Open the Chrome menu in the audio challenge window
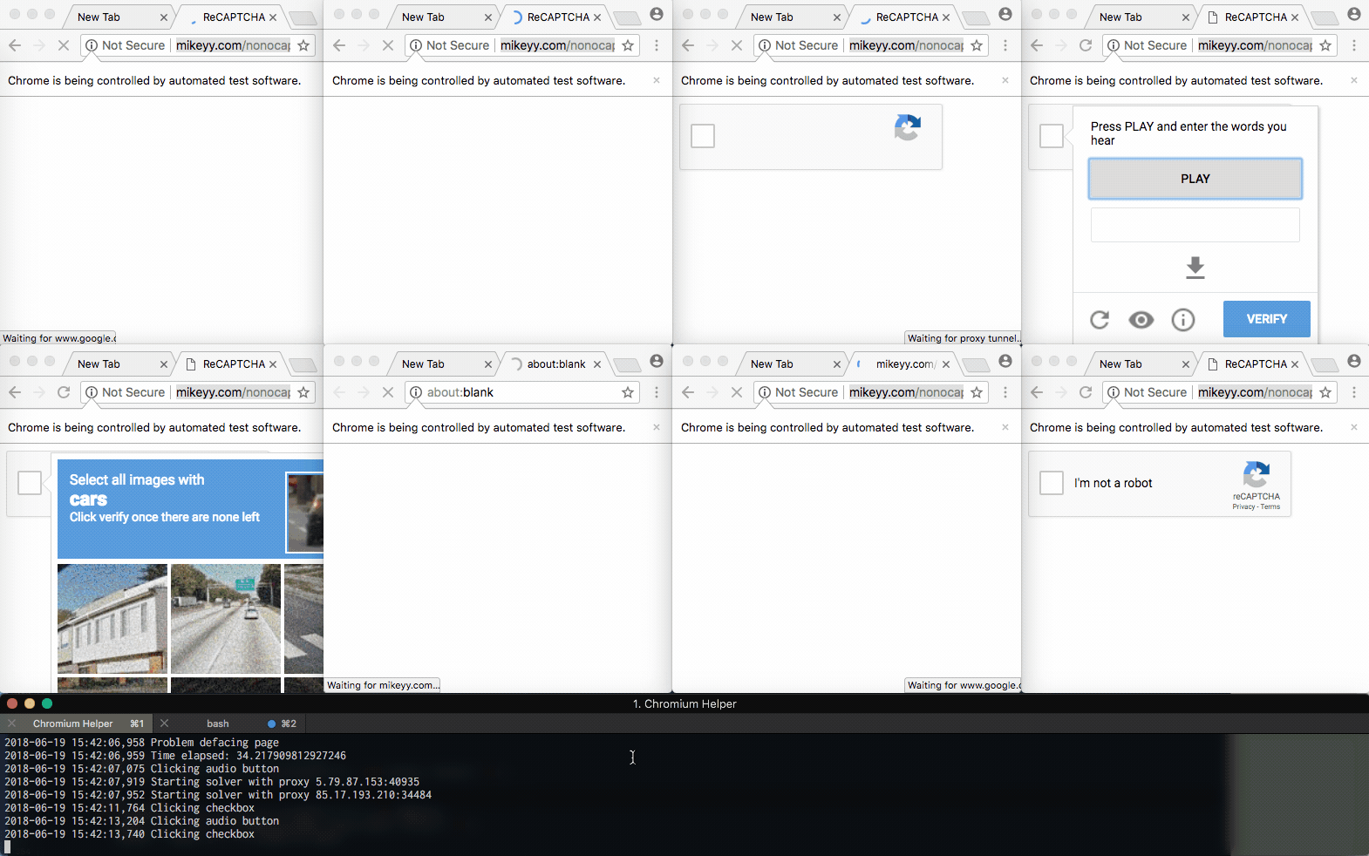 pos(1354,45)
